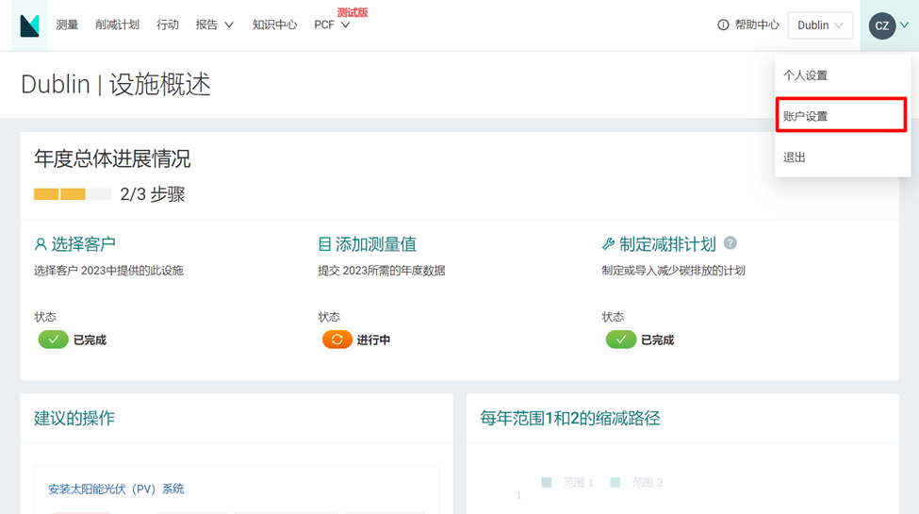Click the 年度总体进展情况 heading
This screenshot has height=514, width=919.
pyautogui.click(x=112, y=158)
